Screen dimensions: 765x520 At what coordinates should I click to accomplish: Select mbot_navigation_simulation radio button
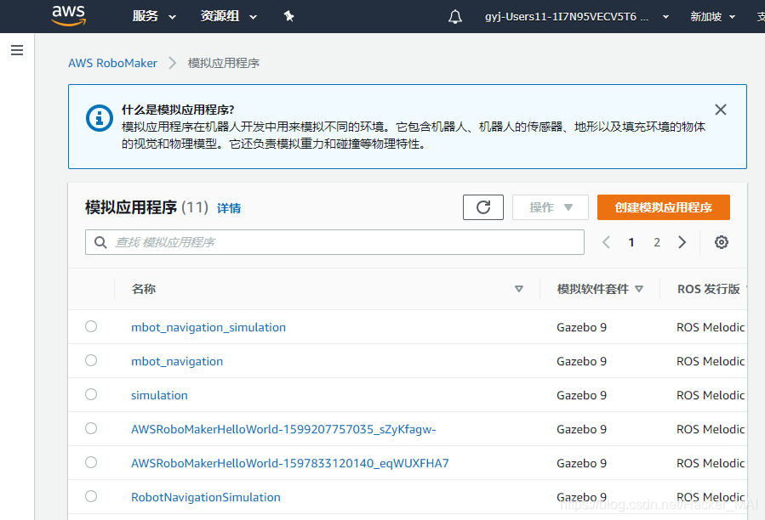click(x=91, y=326)
